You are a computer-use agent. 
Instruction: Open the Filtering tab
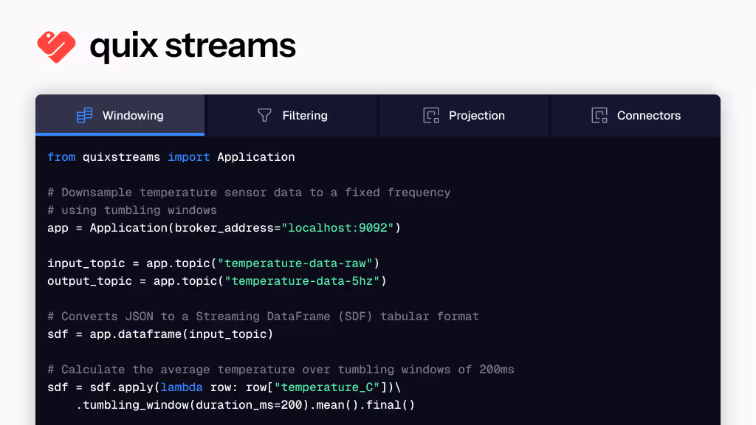pos(292,115)
